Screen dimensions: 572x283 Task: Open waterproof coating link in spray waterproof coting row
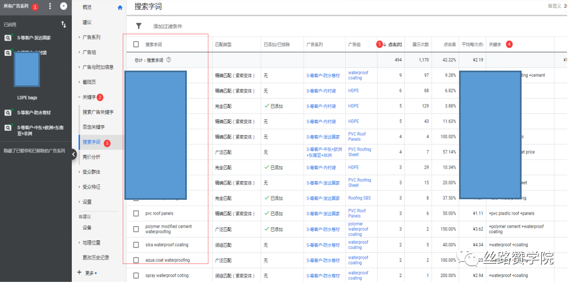tap(358, 275)
